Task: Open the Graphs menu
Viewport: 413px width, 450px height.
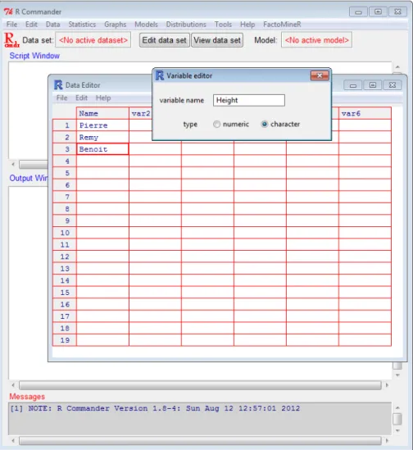Action: pos(115,25)
